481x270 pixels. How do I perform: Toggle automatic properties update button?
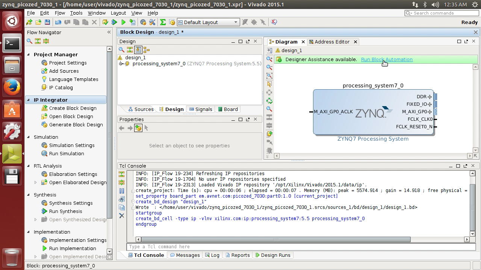click(138, 128)
